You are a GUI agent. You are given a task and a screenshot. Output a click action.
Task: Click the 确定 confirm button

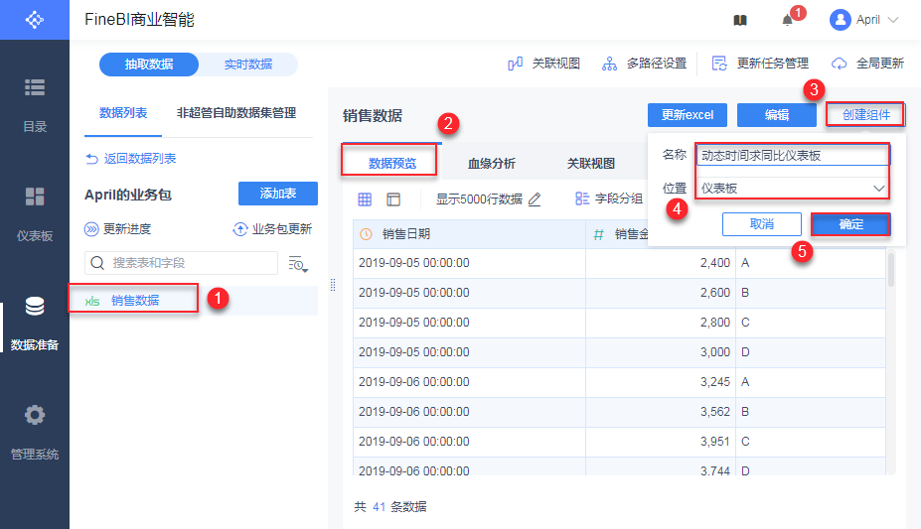(850, 224)
